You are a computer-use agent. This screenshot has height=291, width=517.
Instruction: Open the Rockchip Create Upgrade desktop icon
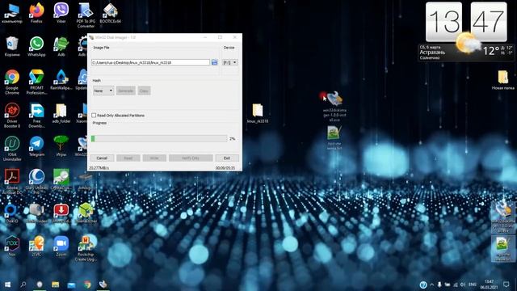pyautogui.click(x=86, y=248)
